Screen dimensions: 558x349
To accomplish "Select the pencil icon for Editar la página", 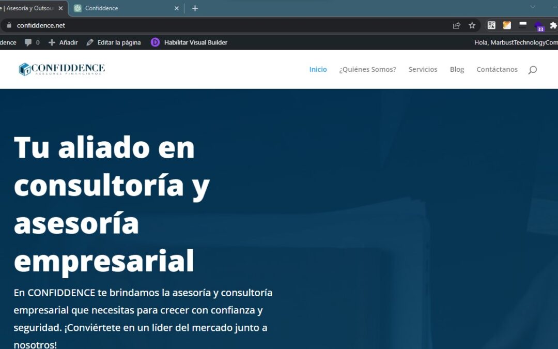I will [x=89, y=42].
